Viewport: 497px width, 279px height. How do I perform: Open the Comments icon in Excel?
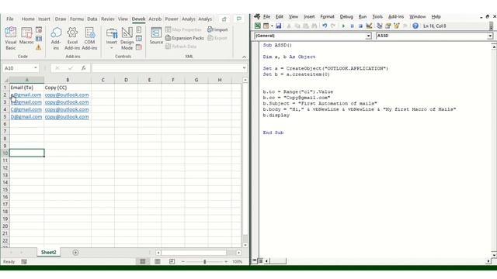pos(239,19)
